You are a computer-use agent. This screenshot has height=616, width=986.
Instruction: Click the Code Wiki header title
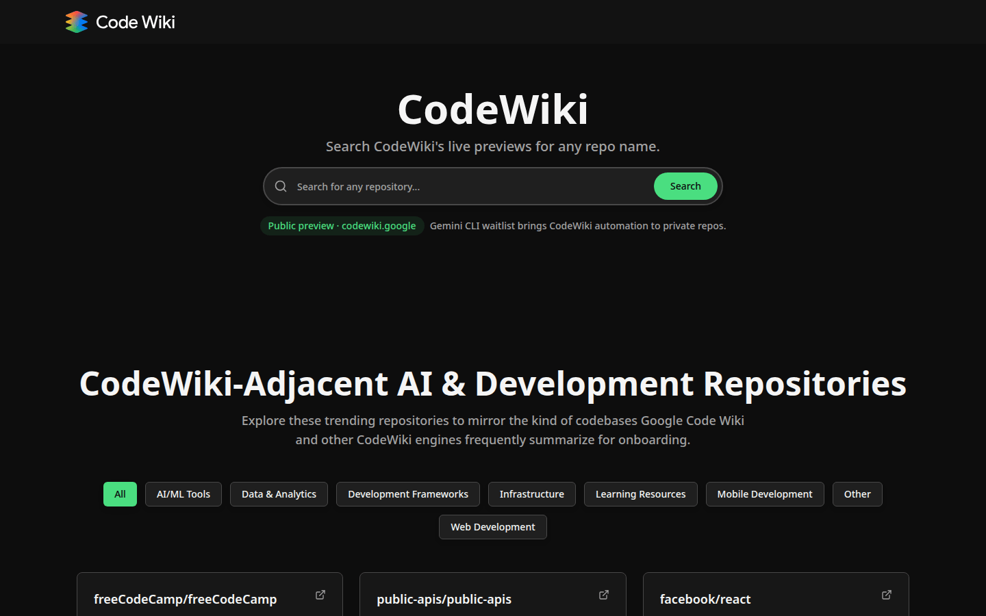point(136,22)
